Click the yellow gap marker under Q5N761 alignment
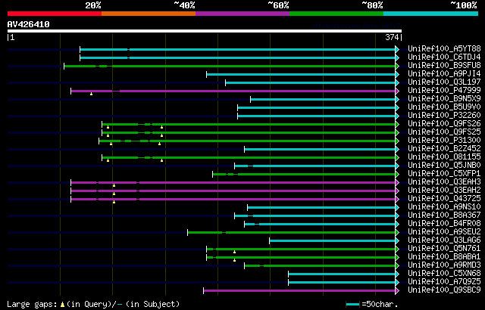 (x=234, y=252)
